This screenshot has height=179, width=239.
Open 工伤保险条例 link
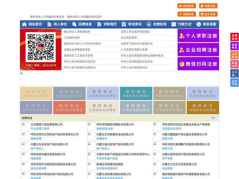(x=72, y=37)
